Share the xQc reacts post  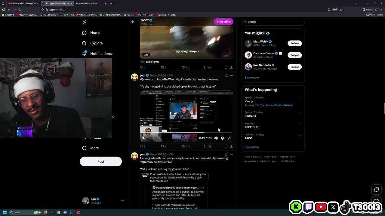tap(231, 146)
